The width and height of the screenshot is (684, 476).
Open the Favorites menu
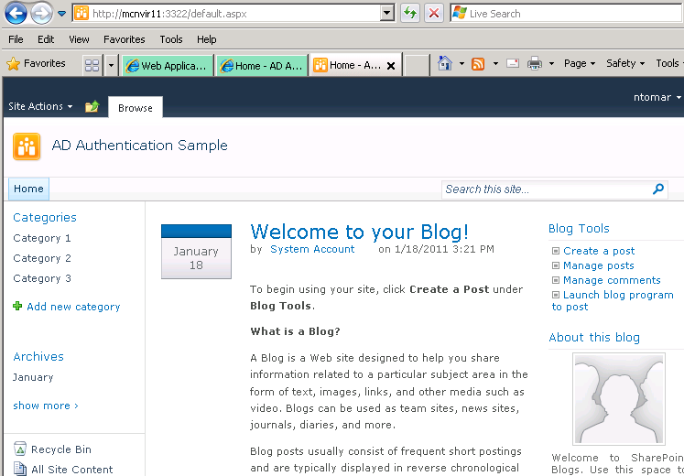click(x=125, y=39)
